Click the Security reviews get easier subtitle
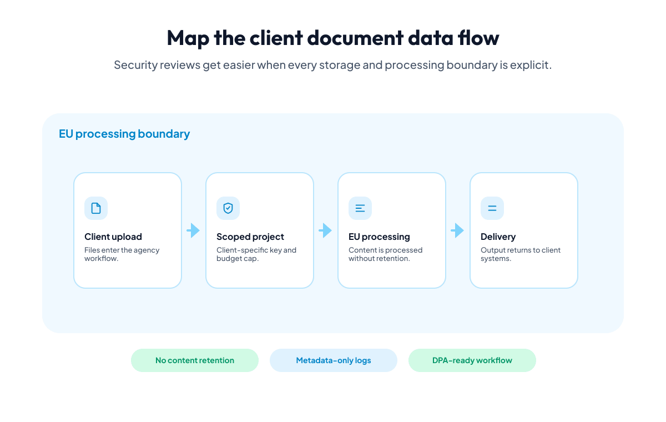Viewport: 666px width, 422px height. click(333, 65)
